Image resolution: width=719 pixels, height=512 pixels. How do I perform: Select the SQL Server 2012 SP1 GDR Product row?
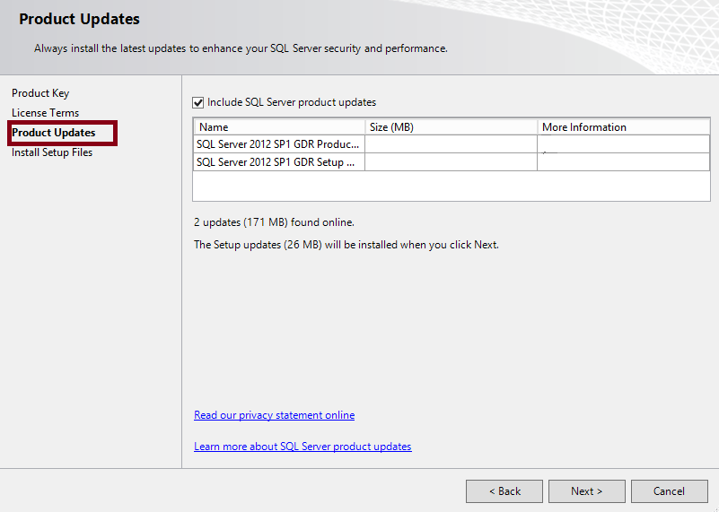pyautogui.click(x=278, y=144)
